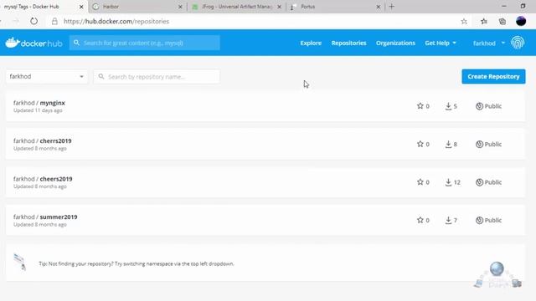Viewport: 536px width, 301px height.
Task: Click the Public visibility icon for summer2019
Action: click(479, 220)
